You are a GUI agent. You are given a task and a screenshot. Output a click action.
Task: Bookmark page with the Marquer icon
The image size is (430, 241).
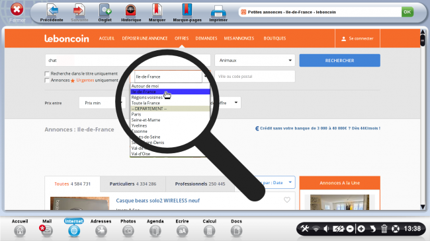pyautogui.click(x=157, y=10)
